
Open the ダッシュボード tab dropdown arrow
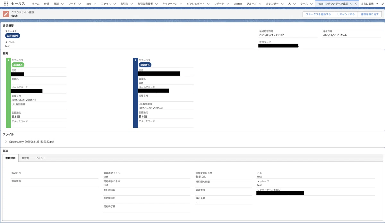(208, 4)
